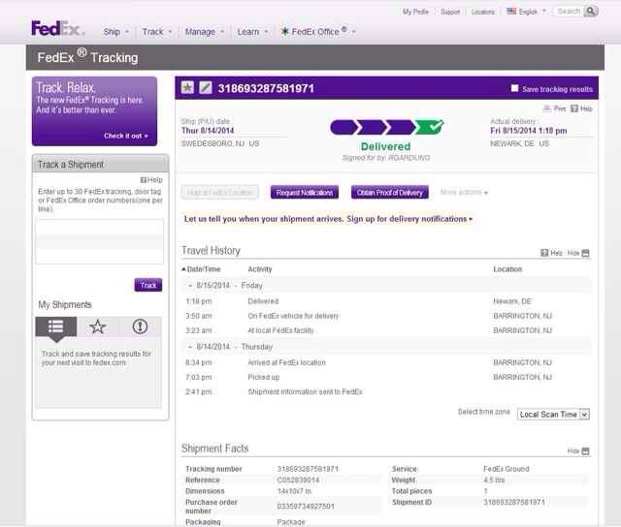Show starred shipments in My Shipments
The height and width of the screenshot is (527, 621).
pos(97,326)
